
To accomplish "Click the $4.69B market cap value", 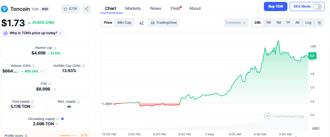I will pyautogui.click(x=38, y=53).
